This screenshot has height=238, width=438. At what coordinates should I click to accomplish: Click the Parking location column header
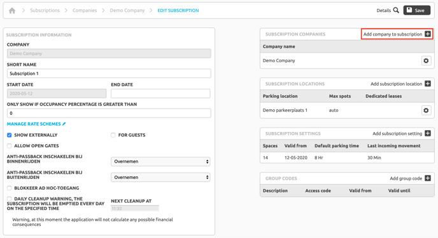(280, 96)
